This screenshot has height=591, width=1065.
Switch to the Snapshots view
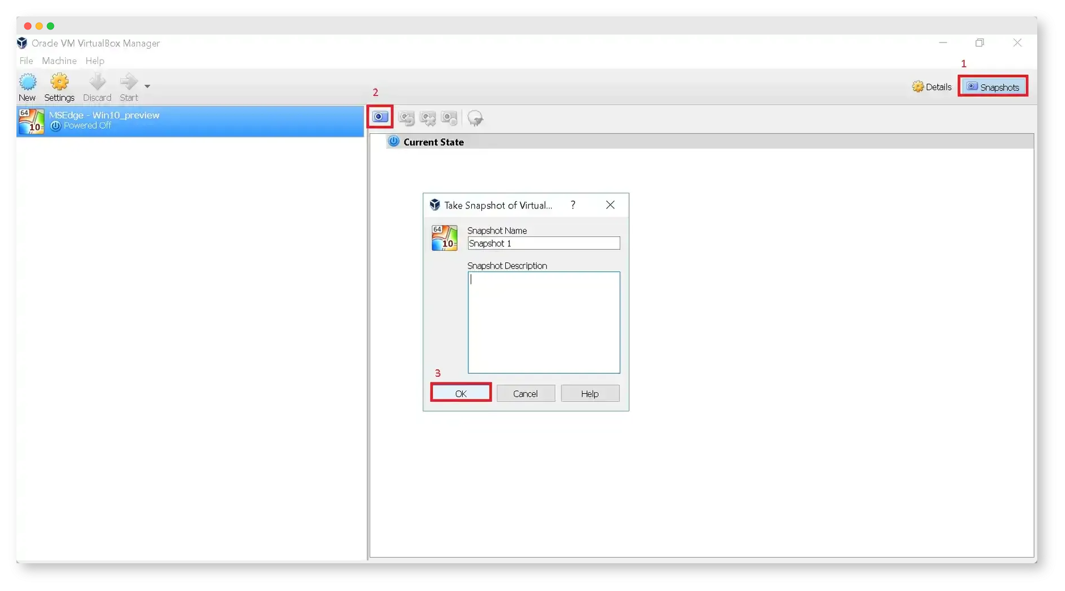pyautogui.click(x=993, y=87)
